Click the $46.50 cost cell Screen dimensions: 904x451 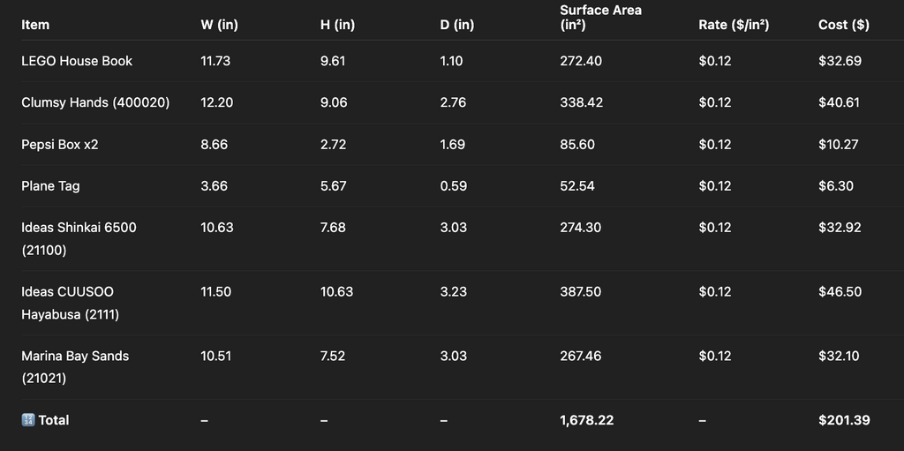point(840,291)
